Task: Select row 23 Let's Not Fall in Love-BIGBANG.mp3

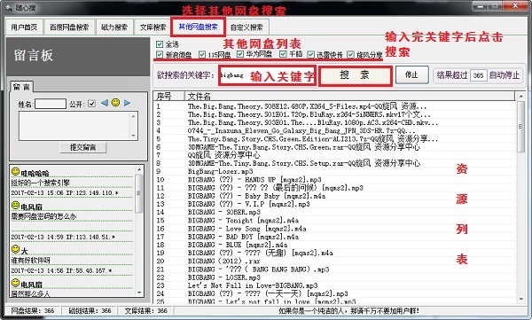Action: [x=334, y=285]
